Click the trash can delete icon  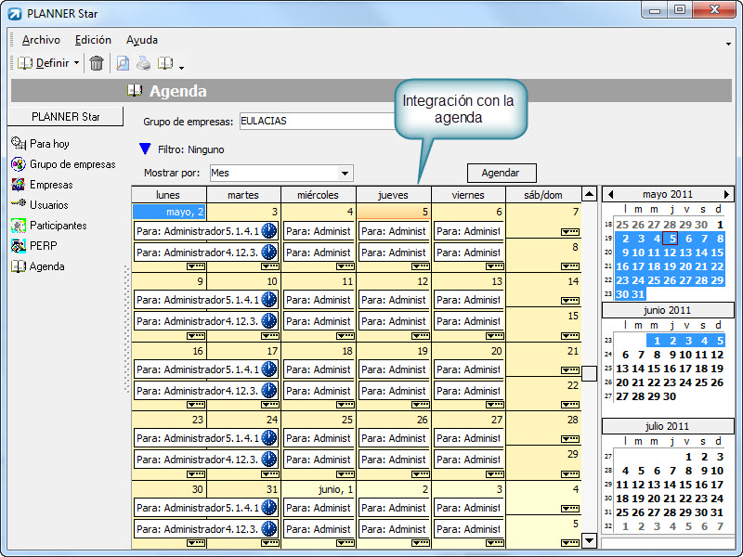pos(96,63)
